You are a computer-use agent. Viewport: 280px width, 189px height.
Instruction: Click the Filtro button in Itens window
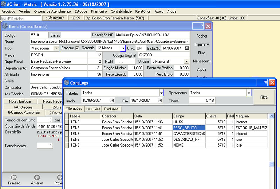[202, 53]
